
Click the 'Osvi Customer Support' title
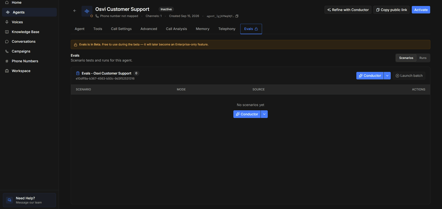pyautogui.click(x=122, y=9)
